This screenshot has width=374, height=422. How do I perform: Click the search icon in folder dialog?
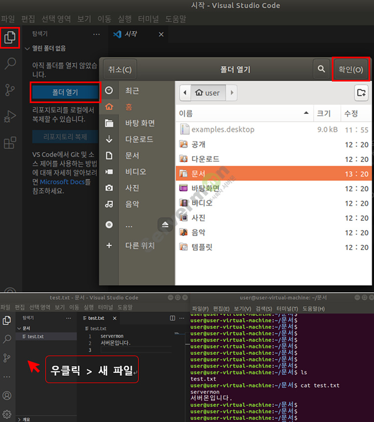pos(321,69)
